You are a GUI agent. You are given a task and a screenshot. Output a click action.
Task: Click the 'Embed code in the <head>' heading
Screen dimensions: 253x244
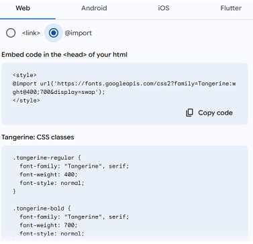tap(64, 55)
